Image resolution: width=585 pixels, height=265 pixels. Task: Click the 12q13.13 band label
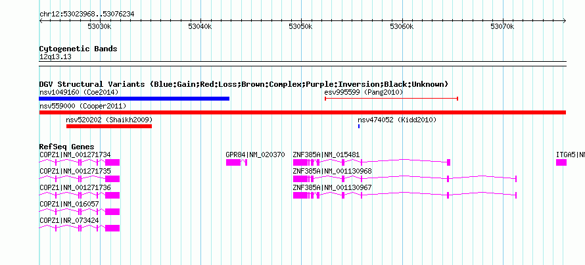coord(55,57)
